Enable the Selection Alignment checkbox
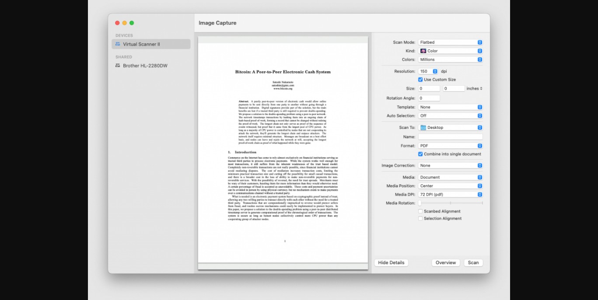598x300 pixels. pyautogui.click(x=420, y=218)
